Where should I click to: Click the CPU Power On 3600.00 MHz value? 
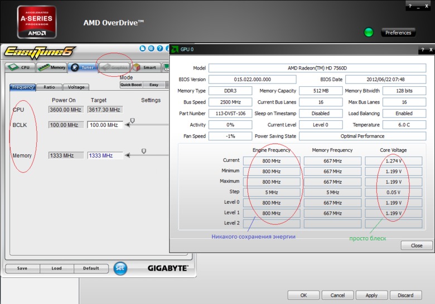click(66, 110)
